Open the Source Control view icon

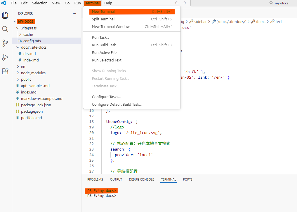(5, 43)
